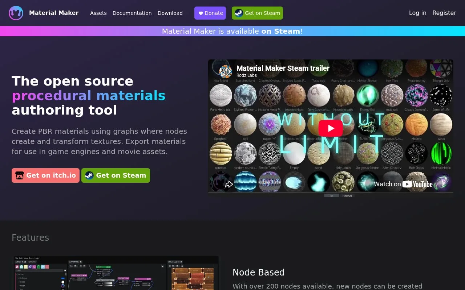
Task: Click the Rodz Labs channel avatar
Action: tap(225, 71)
